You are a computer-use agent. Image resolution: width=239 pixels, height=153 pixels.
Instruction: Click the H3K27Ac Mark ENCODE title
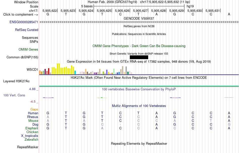pos(139,78)
